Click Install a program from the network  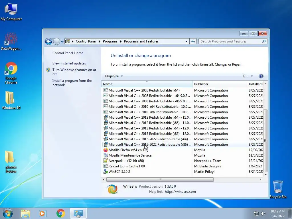pyautogui.click(x=72, y=83)
